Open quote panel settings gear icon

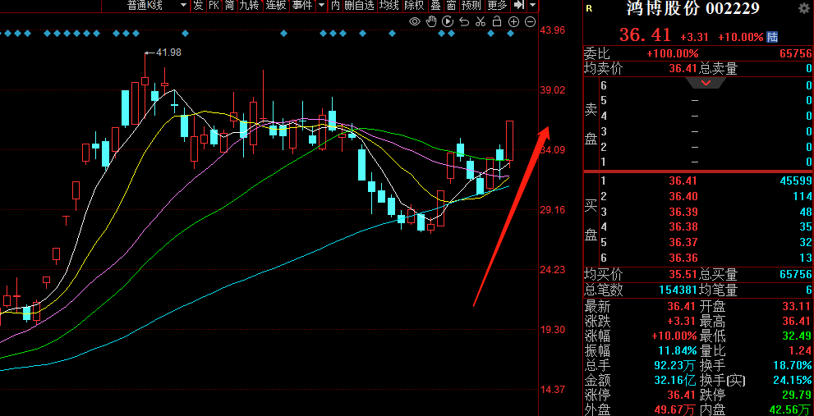coord(803,8)
